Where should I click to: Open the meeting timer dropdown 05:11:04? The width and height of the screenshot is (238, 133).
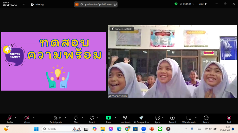(x=187, y=4)
